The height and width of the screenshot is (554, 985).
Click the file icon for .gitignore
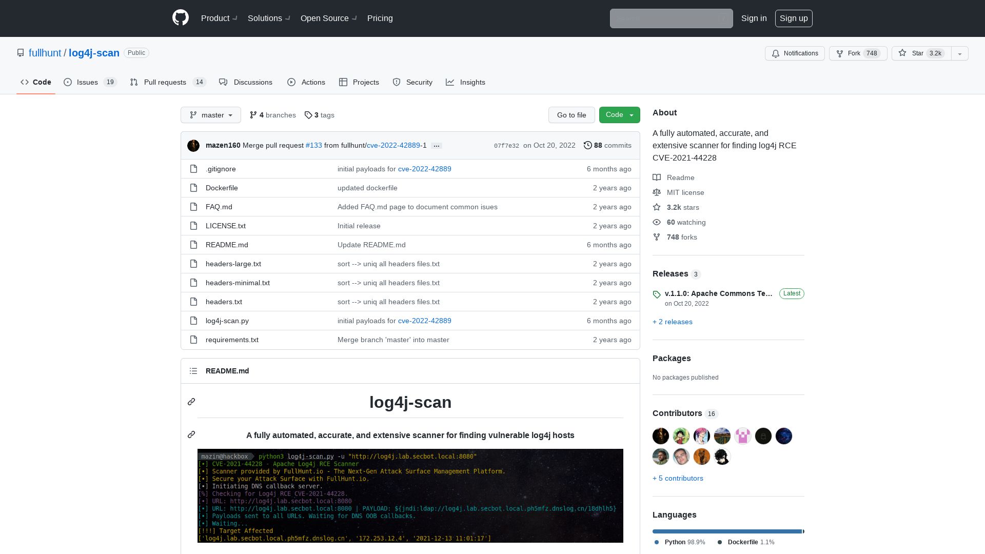(193, 169)
